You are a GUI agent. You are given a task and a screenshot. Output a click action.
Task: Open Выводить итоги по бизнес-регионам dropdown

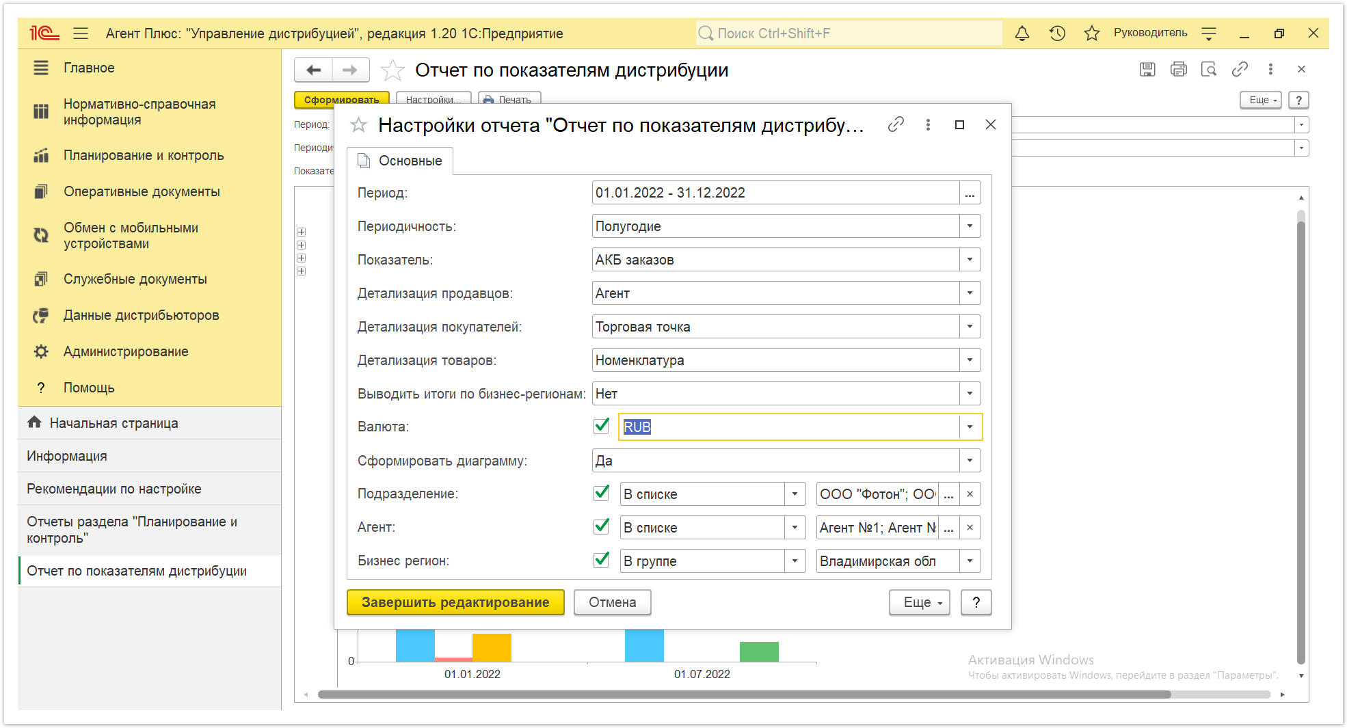pos(970,394)
